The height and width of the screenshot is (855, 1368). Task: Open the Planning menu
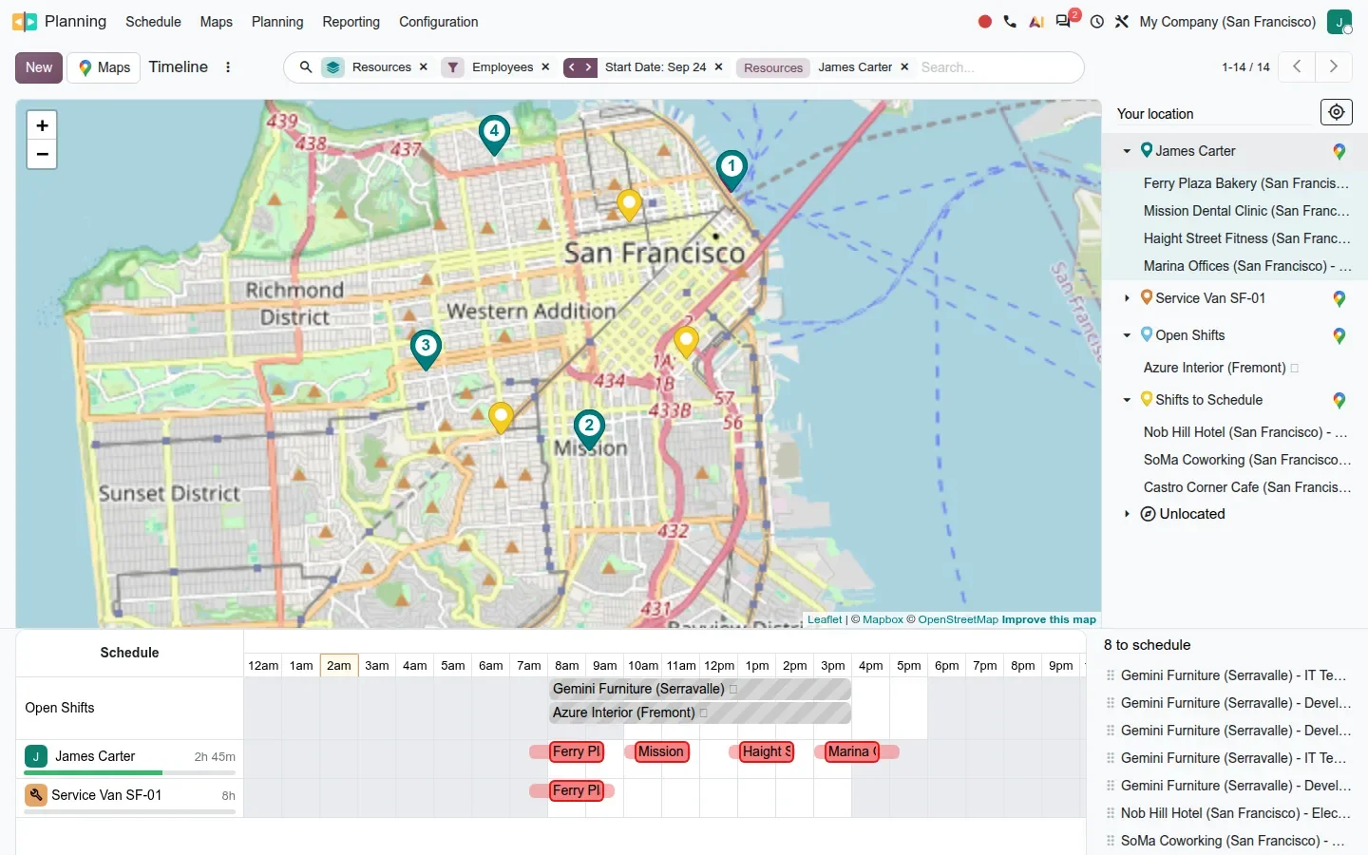277,22
